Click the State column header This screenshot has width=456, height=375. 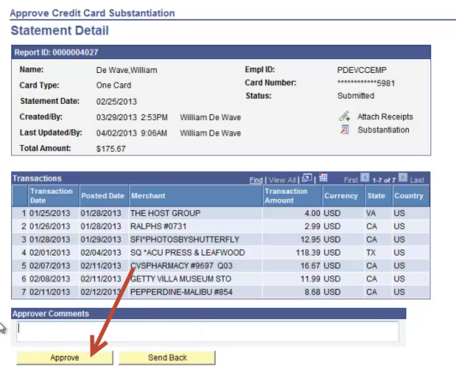tap(376, 196)
